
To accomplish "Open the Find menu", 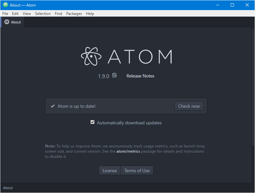I will [58, 14].
